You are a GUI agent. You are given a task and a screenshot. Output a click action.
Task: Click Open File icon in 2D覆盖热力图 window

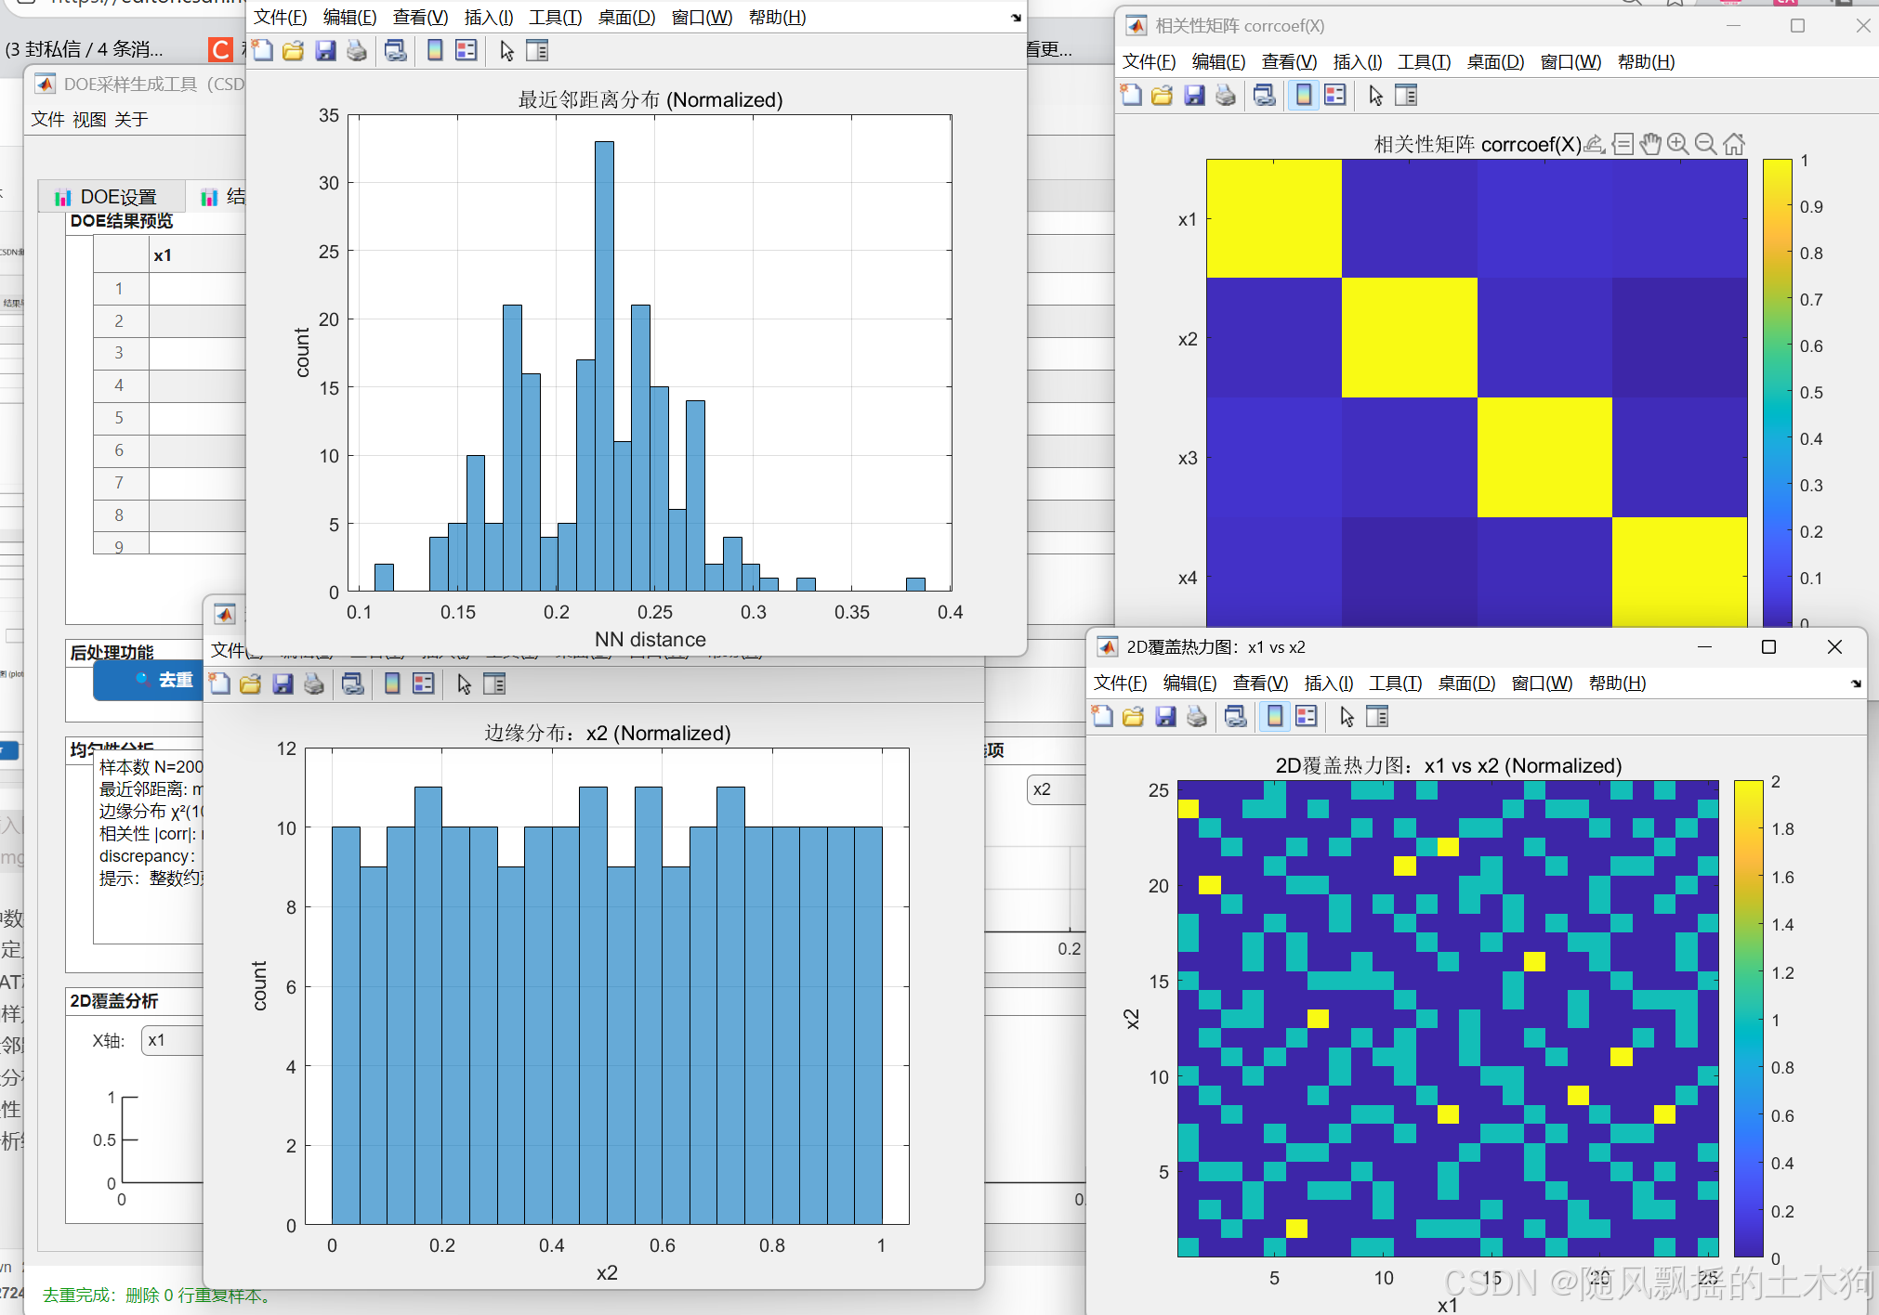point(1134,717)
